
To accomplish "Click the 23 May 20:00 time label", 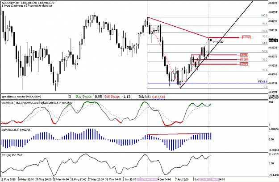I will pyautogui.click(x=43, y=179).
